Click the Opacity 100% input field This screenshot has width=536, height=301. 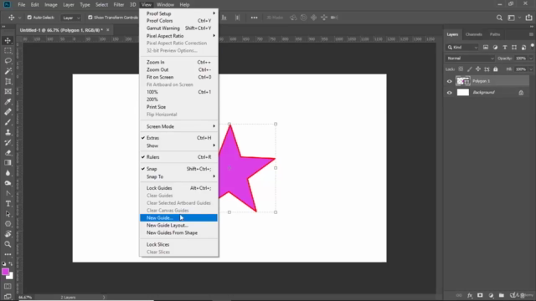pyautogui.click(x=521, y=59)
